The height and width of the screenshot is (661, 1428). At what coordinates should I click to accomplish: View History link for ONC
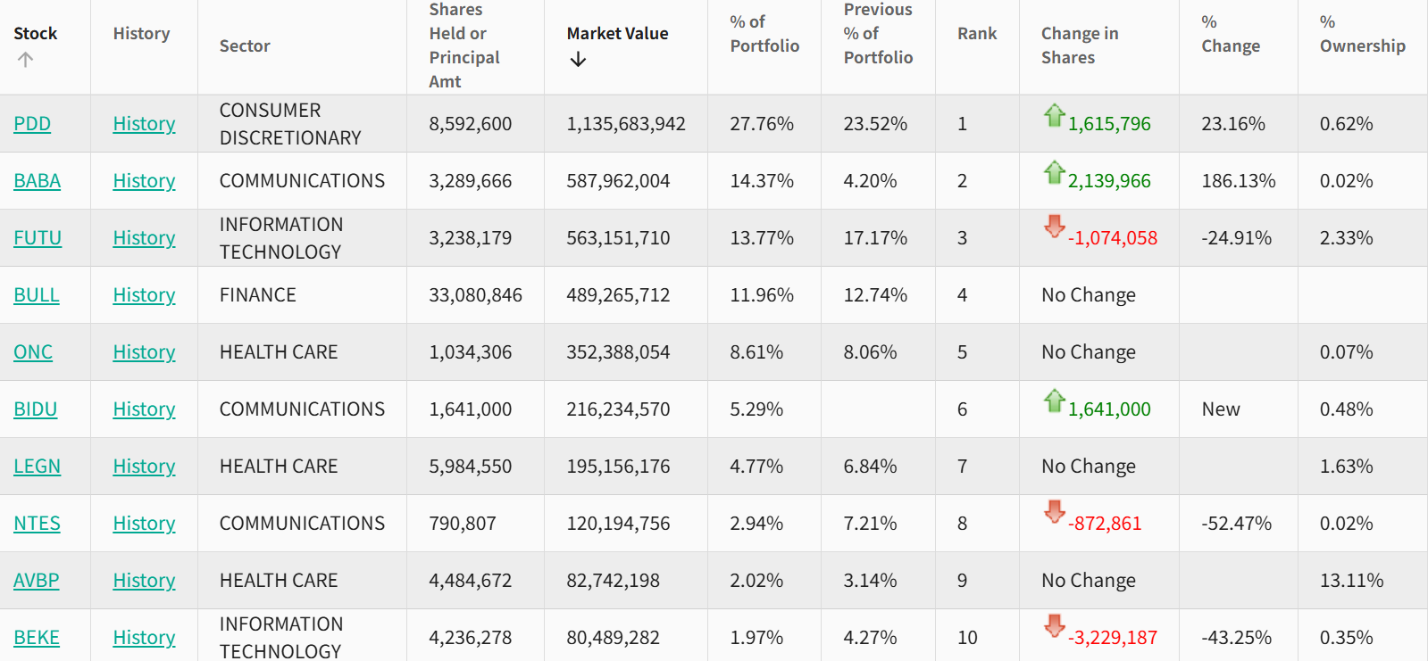coord(144,352)
